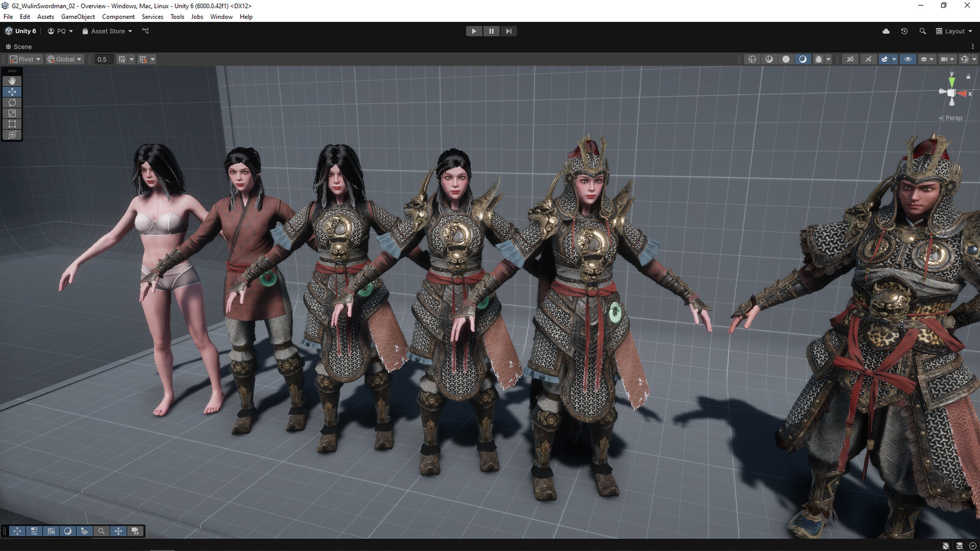
Task: Toggle View Options overlay in bottom bar
Action: [85, 531]
